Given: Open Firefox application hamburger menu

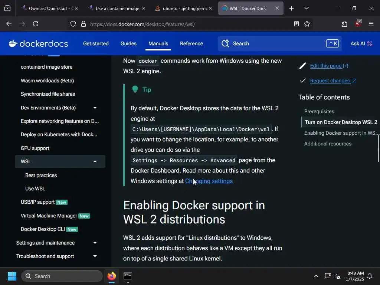Looking at the screenshot, I should pos(371,24).
